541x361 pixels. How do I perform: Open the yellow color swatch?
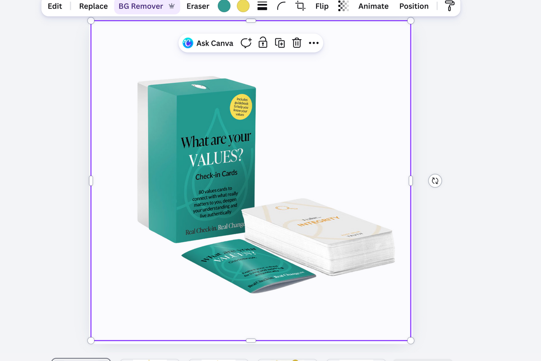click(243, 6)
